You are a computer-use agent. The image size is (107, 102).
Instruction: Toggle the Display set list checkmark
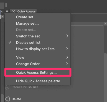(10, 42)
